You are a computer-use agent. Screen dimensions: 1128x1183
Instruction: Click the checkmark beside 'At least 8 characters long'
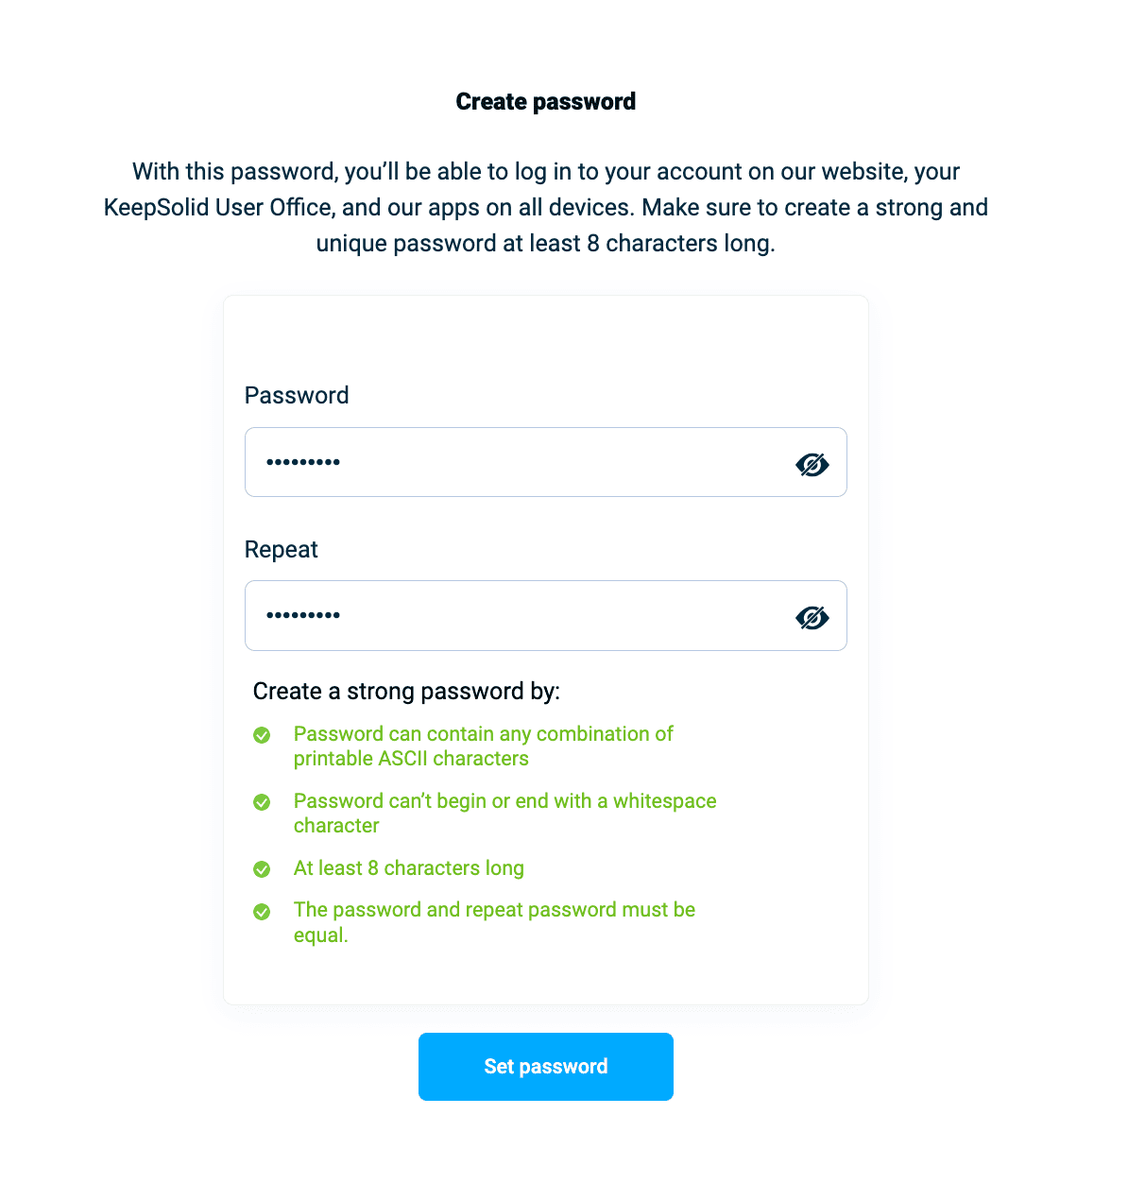[262, 869]
